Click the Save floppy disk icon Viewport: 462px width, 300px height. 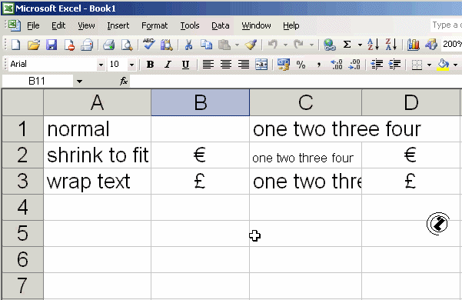coord(52,45)
